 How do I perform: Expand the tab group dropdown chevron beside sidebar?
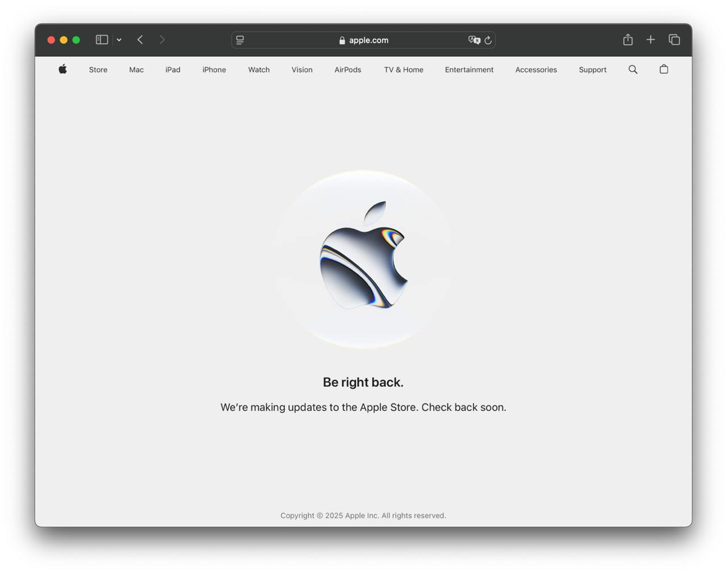coord(119,40)
